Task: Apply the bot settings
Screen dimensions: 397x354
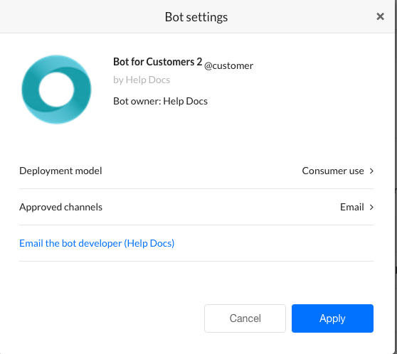Action: pyautogui.click(x=332, y=318)
